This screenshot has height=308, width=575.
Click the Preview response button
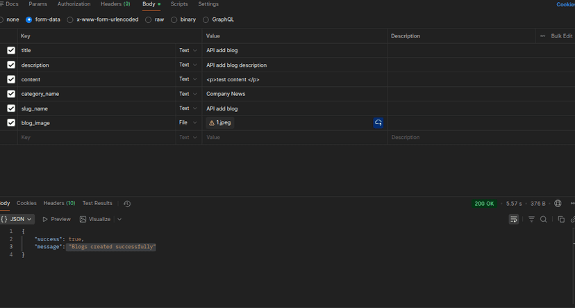pos(56,220)
